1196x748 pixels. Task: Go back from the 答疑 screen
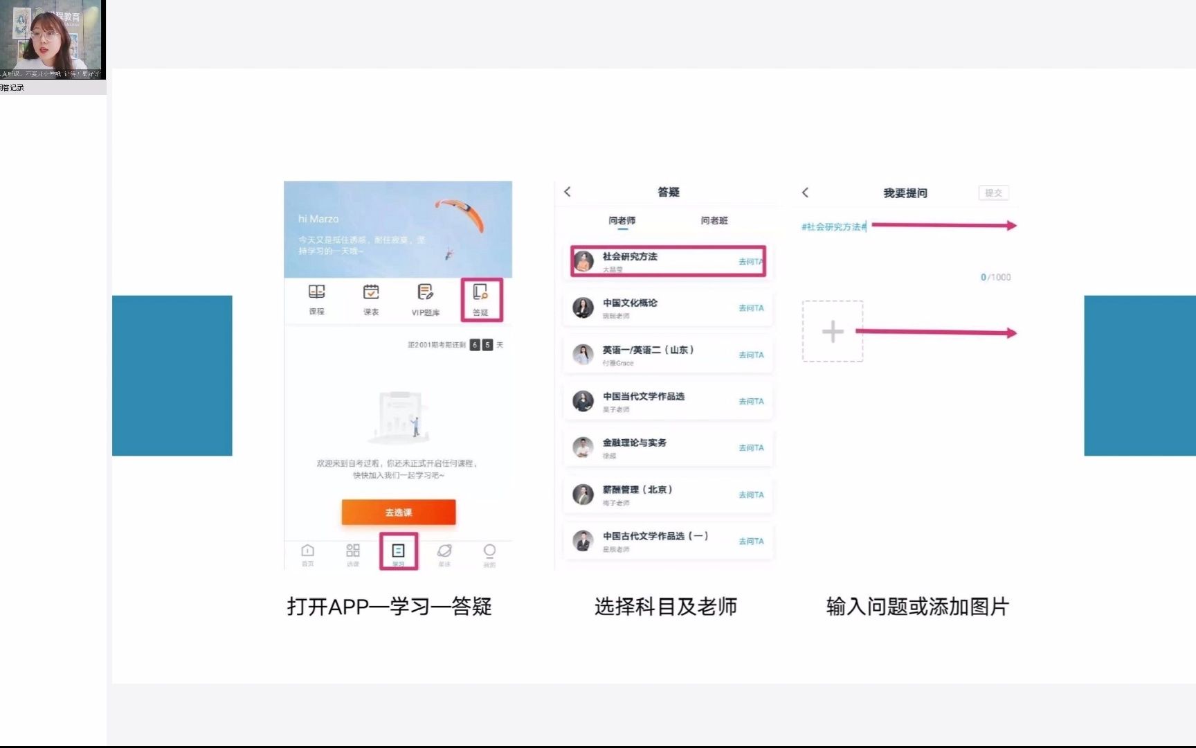click(568, 192)
